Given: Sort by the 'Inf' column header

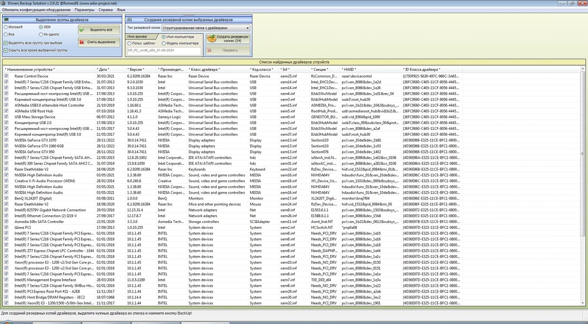Looking at the screenshot, I should click(294, 70).
